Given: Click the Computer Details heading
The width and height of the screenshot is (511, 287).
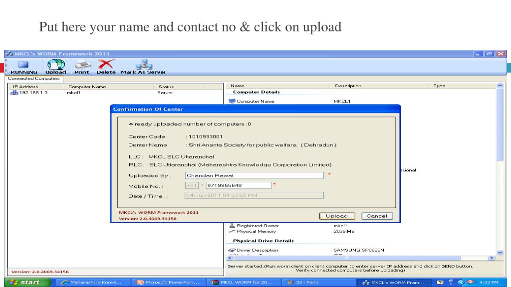Looking at the screenshot, I should [256, 92].
